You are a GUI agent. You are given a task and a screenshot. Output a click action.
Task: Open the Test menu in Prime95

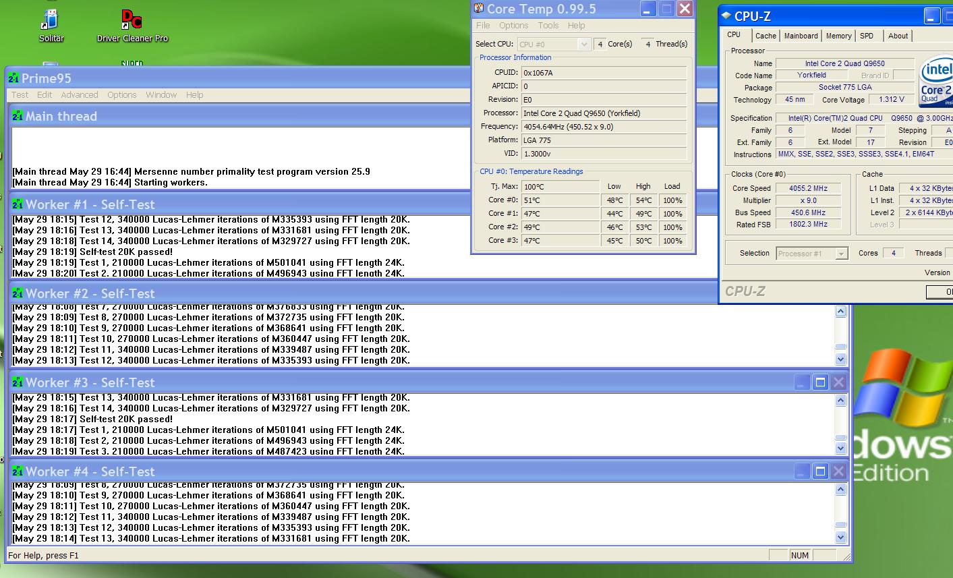pyautogui.click(x=20, y=95)
